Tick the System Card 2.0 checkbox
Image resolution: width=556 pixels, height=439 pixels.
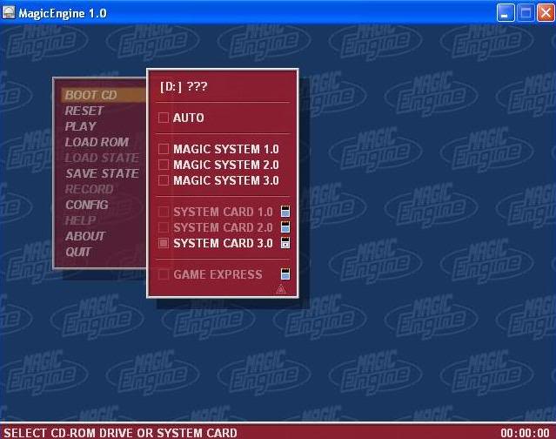click(x=164, y=227)
